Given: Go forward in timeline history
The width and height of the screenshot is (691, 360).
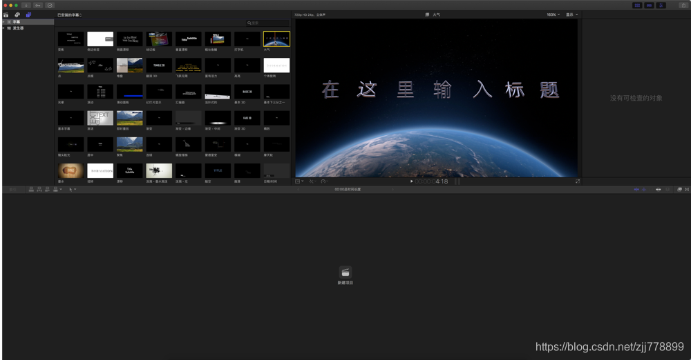Looking at the screenshot, I should click(x=392, y=189).
